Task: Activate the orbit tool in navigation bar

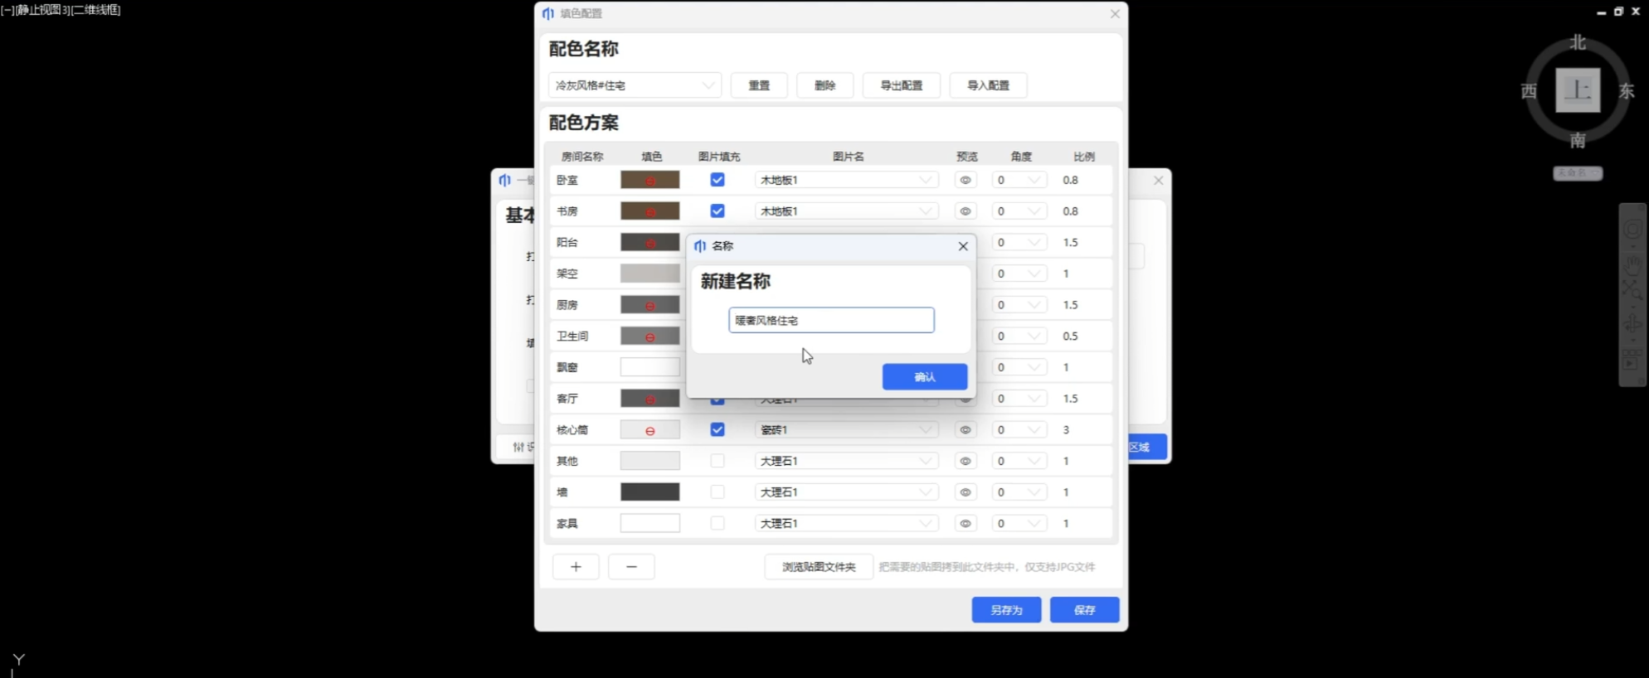Action: click(x=1632, y=322)
